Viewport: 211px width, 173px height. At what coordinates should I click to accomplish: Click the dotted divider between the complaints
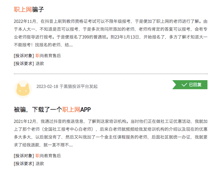(110, 74)
